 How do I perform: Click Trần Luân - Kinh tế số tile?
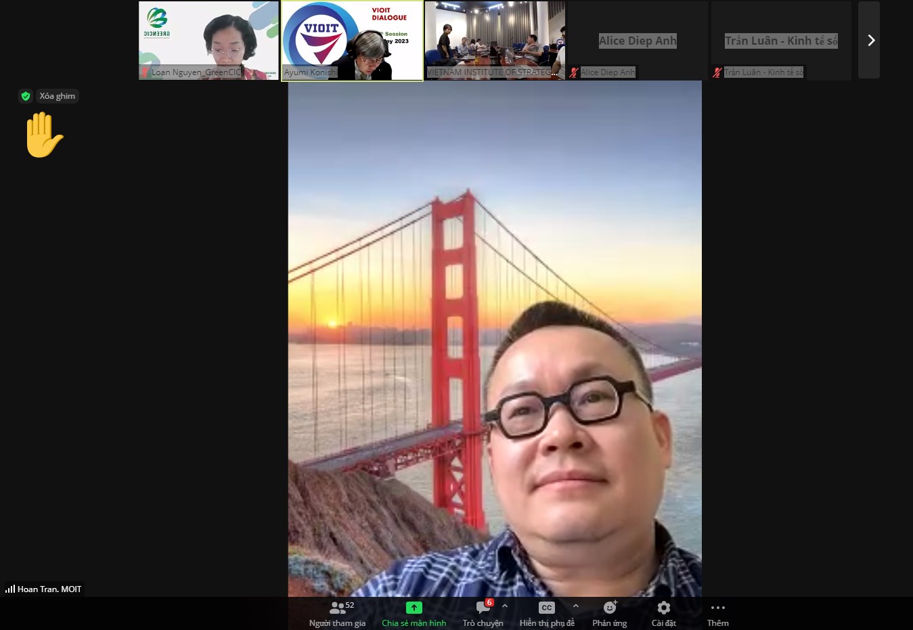click(x=781, y=41)
